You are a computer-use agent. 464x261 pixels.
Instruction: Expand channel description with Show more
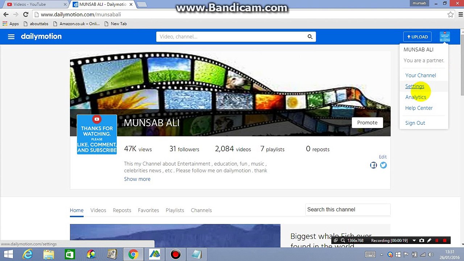point(137,179)
